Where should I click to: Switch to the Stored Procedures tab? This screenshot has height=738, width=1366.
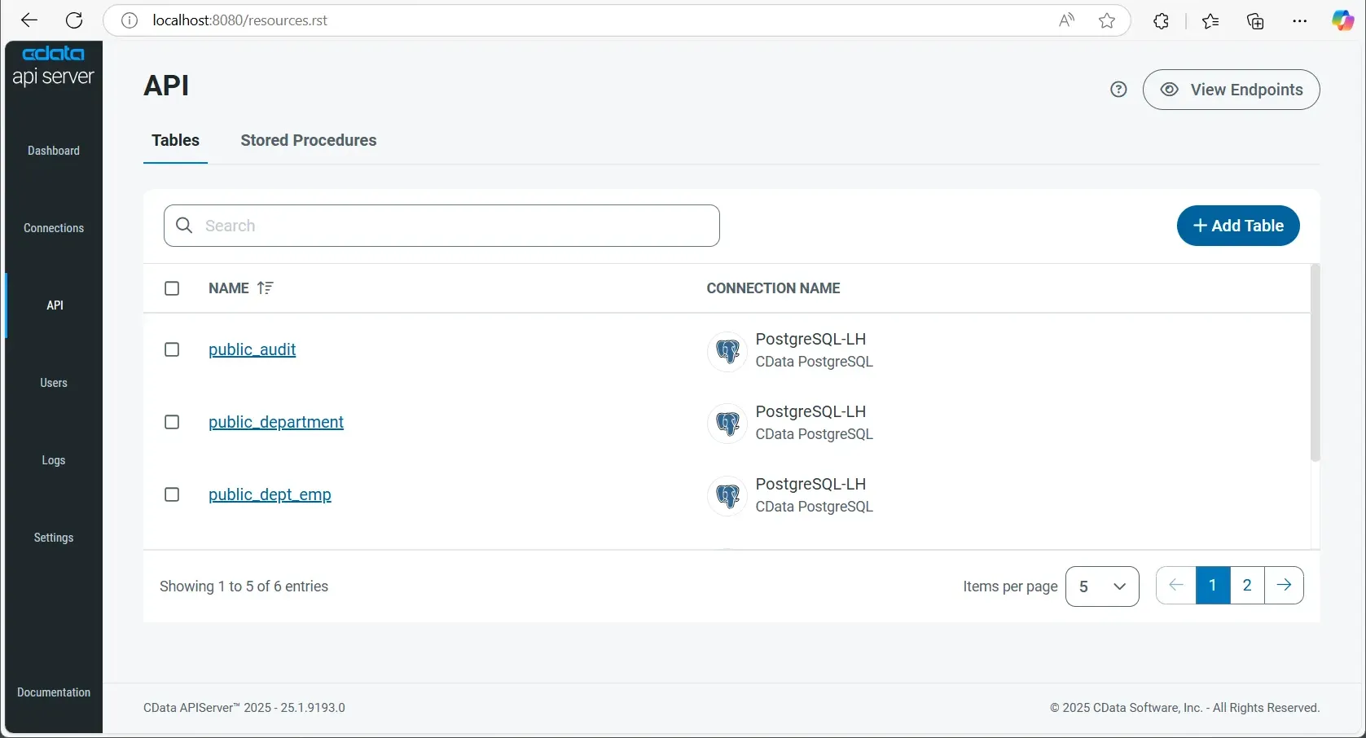pos(308,140)
